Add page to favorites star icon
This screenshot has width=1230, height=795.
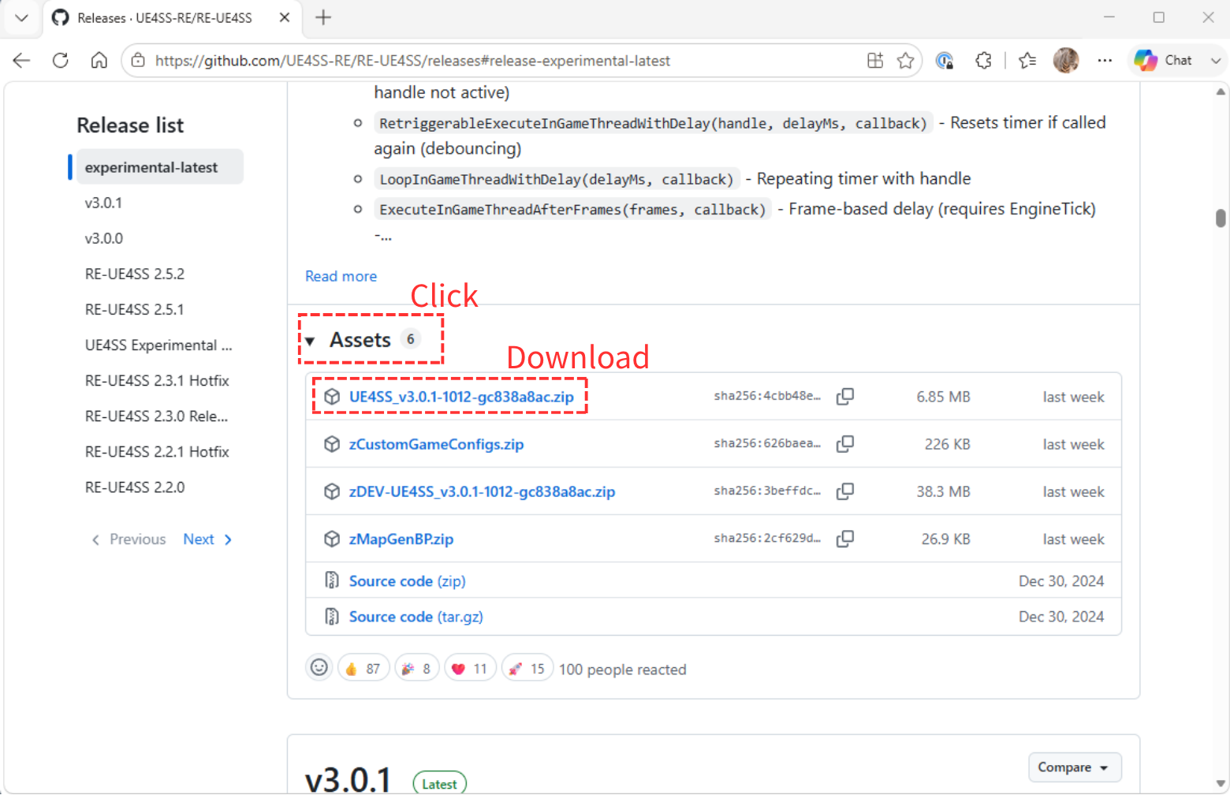coord(905,61)
